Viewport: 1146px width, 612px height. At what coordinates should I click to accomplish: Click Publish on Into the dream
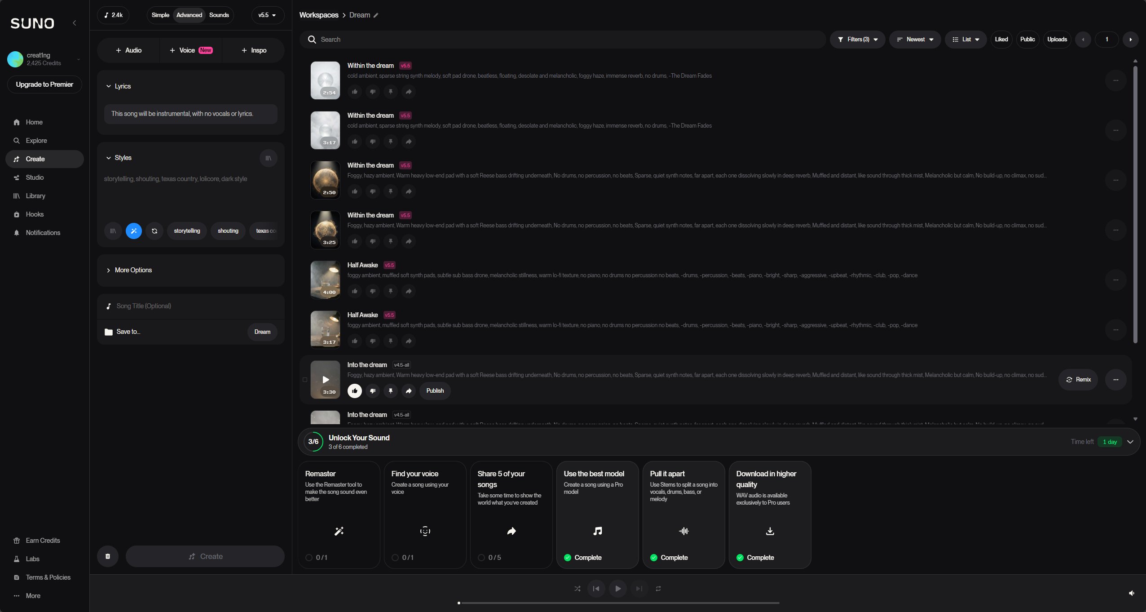435,391
